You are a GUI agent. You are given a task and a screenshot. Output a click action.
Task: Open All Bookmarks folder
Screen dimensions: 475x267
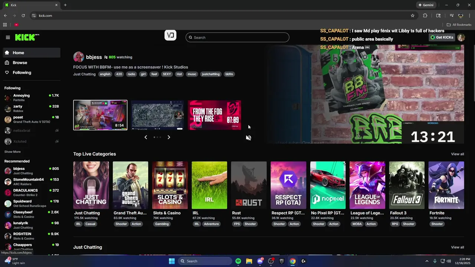(459, 25)
